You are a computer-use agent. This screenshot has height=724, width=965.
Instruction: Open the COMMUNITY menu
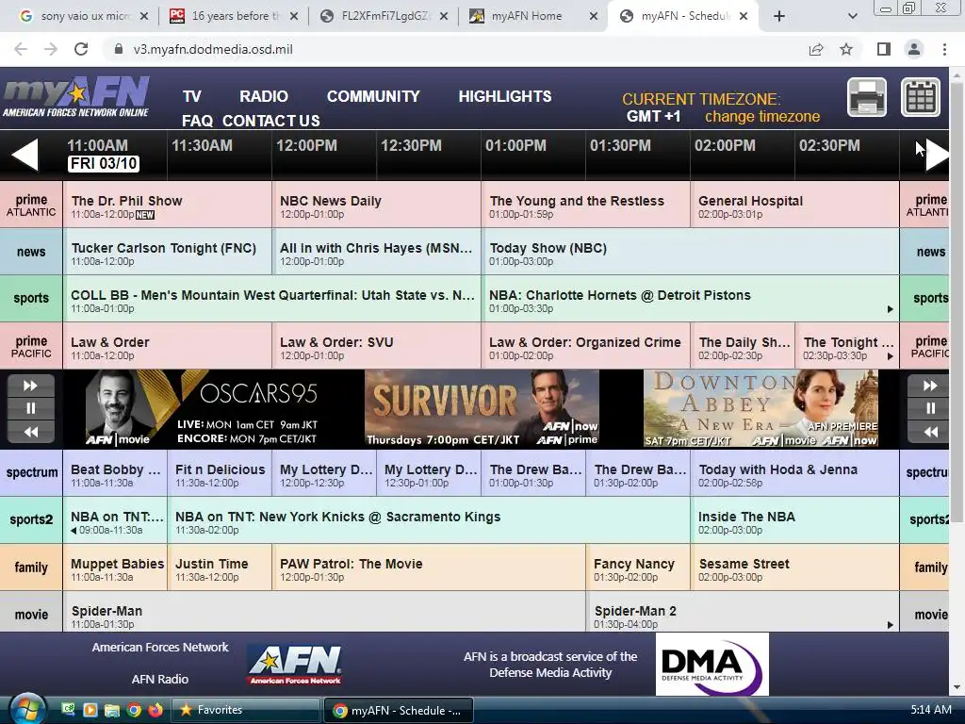pyautogui.click(x=373, y=97)
